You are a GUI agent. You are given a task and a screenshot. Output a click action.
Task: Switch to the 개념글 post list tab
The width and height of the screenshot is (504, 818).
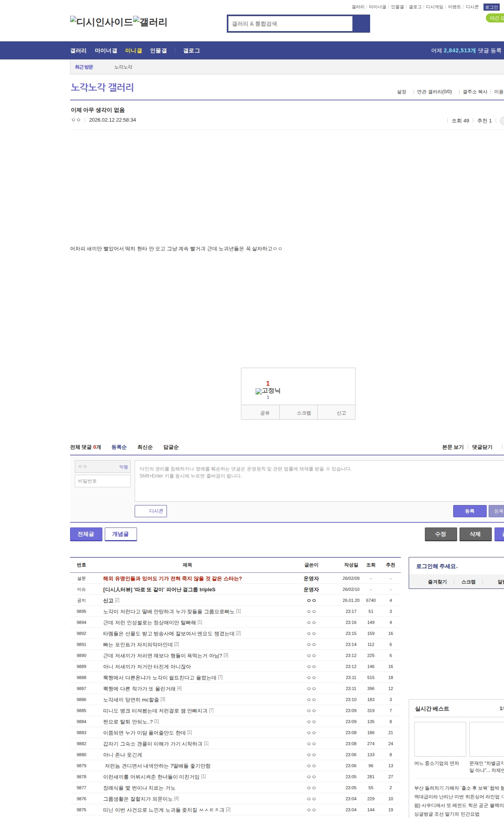pos(121,534)
